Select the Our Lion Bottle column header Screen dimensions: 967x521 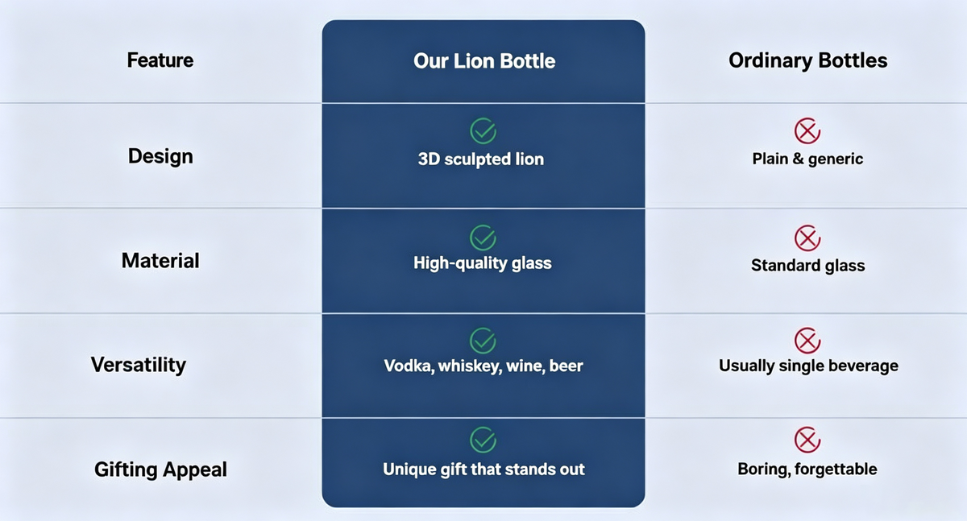484,60
